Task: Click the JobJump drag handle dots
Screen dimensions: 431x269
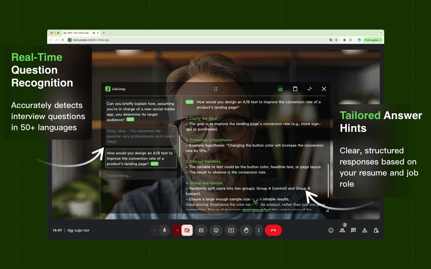Action: click(x=215, y=89)
